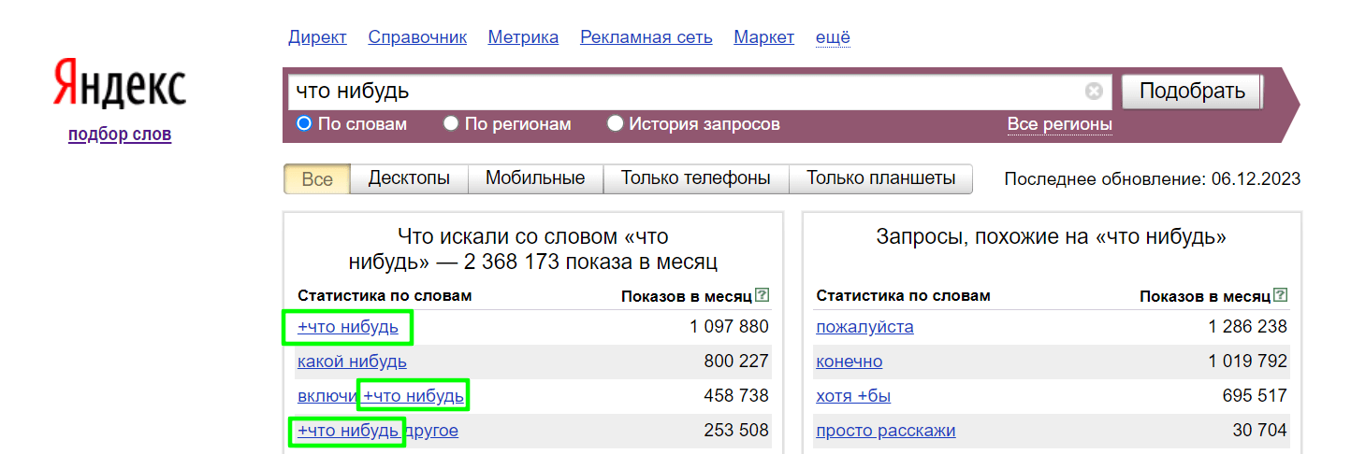Select the История запросов radio button
This screenshot has height=454, width=1351.
coord(616,123)
